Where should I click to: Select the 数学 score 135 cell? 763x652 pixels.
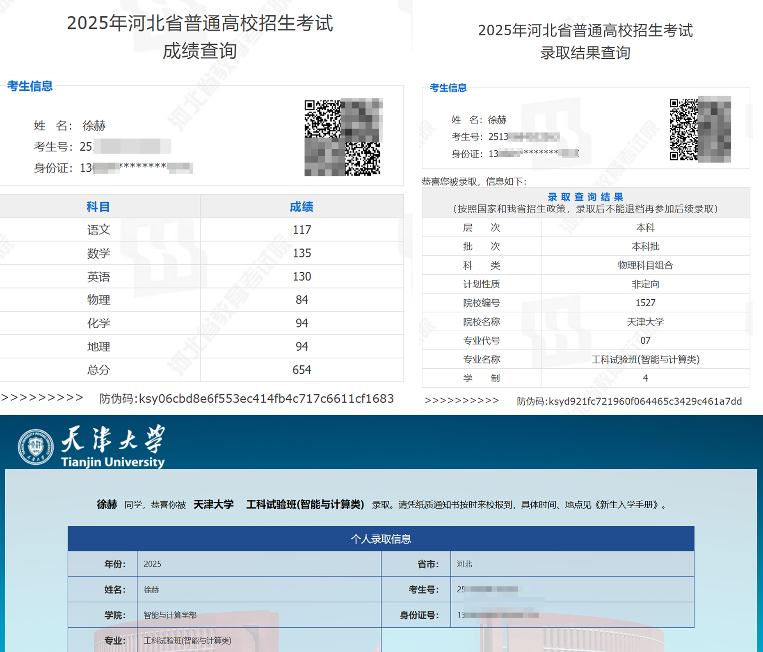pyautogui.click(x=302, y=253)
